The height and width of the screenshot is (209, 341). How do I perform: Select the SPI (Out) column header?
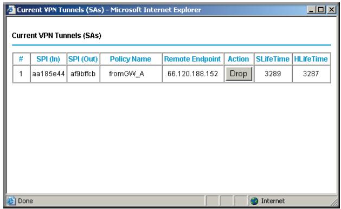coord(83,59)
